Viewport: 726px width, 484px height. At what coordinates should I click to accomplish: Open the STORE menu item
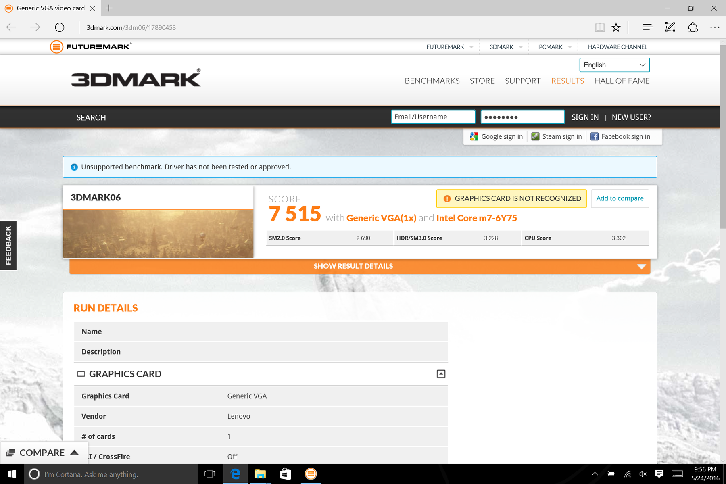click(482, 81)
